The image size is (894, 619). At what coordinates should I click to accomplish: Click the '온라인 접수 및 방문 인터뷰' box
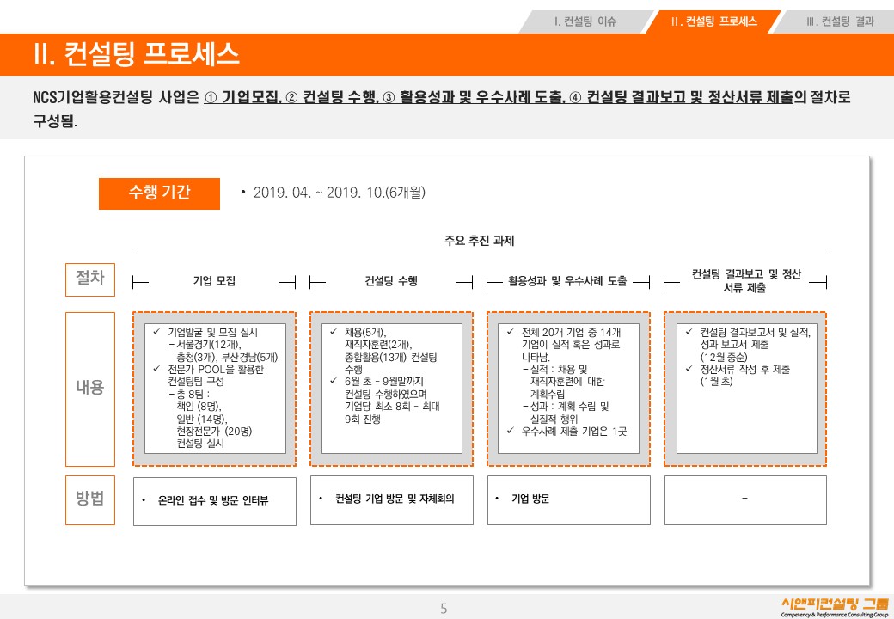[x=215, y=501]
